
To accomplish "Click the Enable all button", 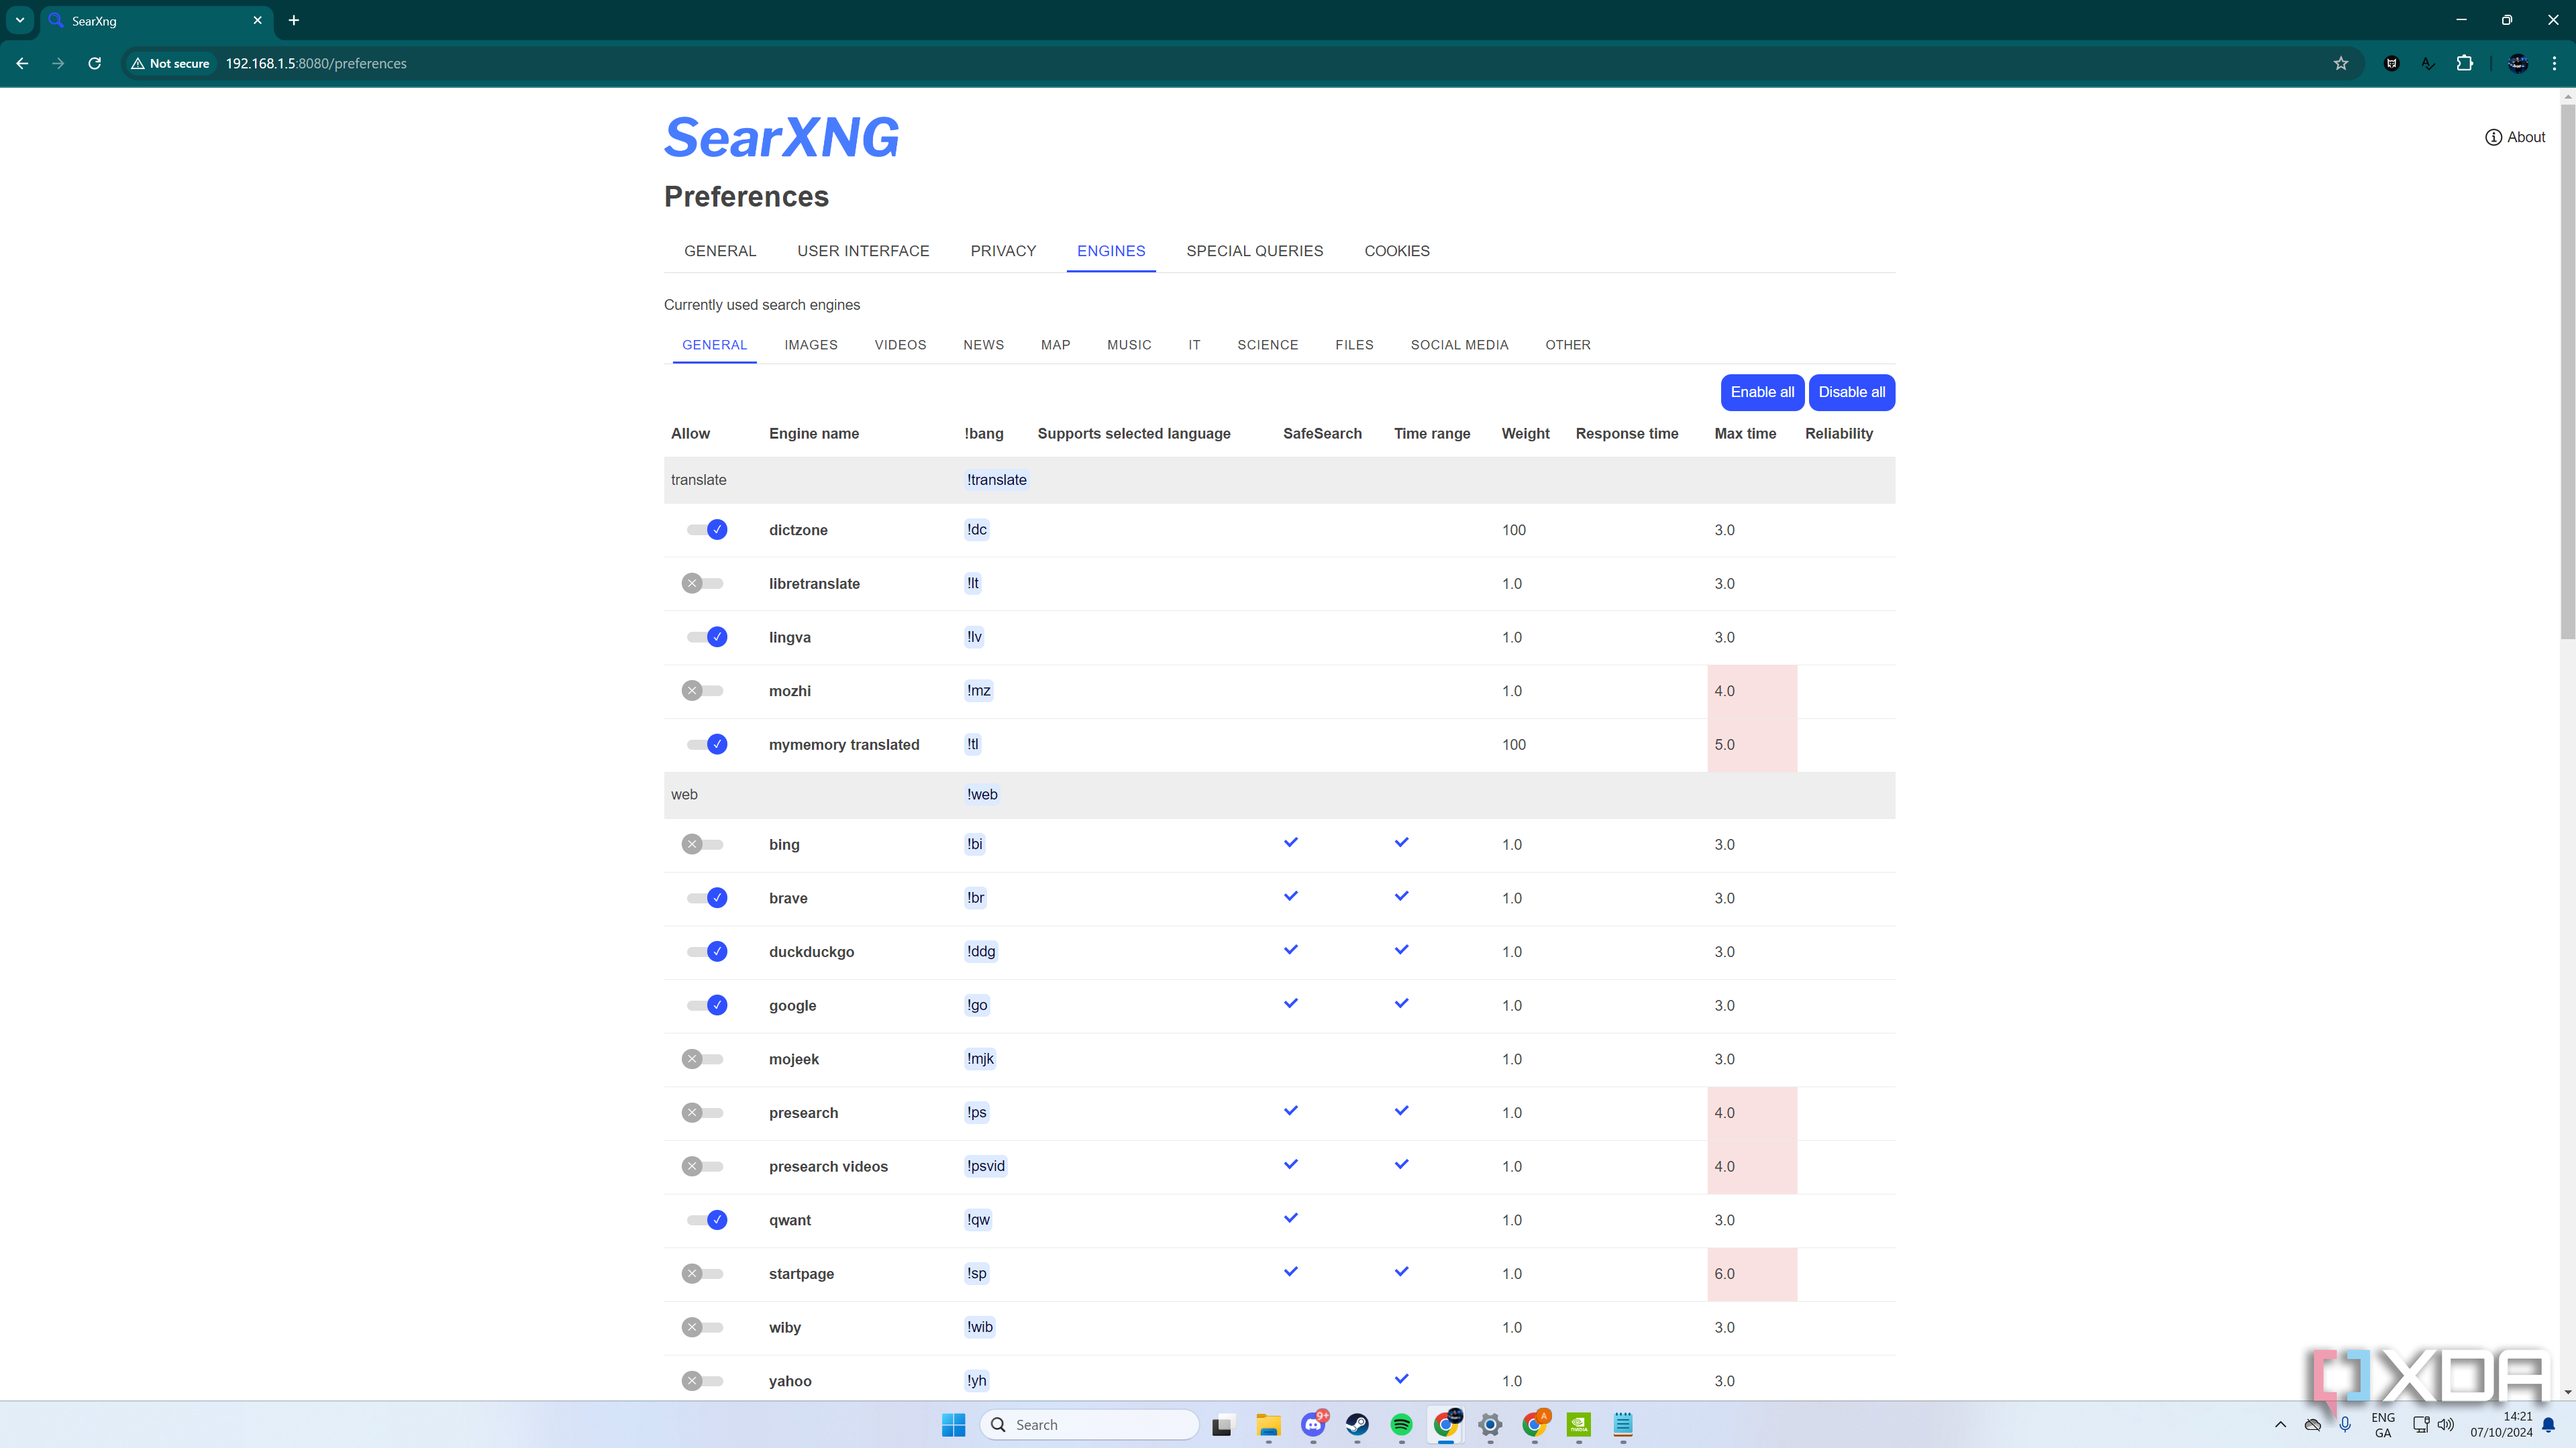I will [1762, 392].
